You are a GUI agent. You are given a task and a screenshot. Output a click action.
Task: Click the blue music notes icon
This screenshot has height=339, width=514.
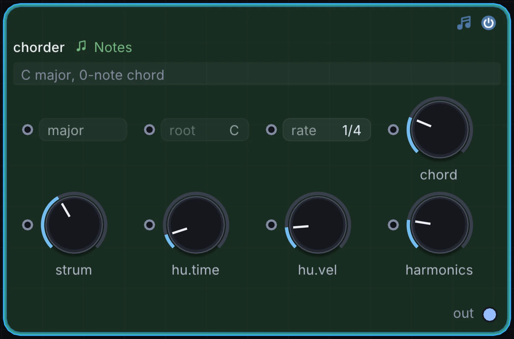tap(464, 23)
